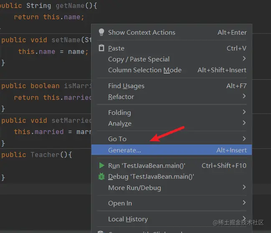Open the Analyze submenu arrow
This screenshot has height=233, width=271.
pyautogui.click(x=244, y=123)
